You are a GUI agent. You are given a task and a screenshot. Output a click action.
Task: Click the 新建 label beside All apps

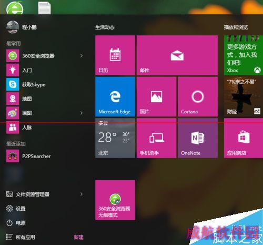pyautogui.click(x=78, y=237)
